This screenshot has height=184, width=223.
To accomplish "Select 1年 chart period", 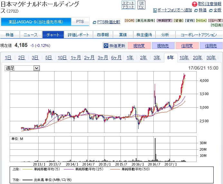I will [130, 58].
